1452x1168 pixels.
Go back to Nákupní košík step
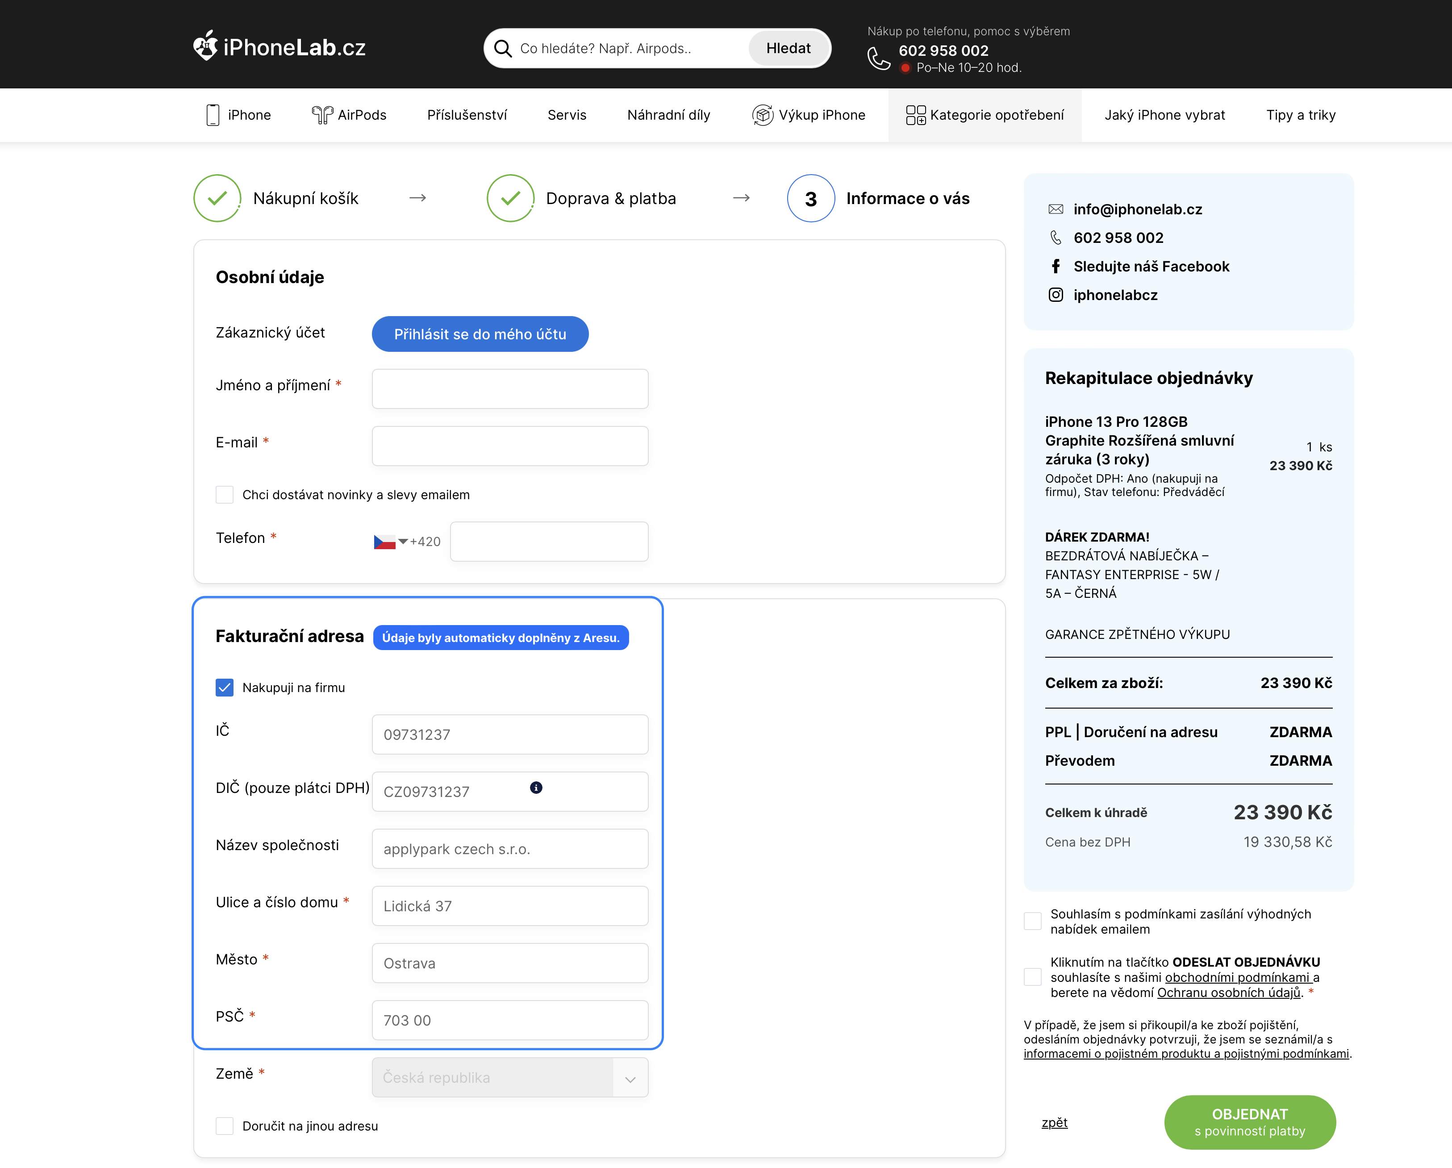[x=305, y=198]
